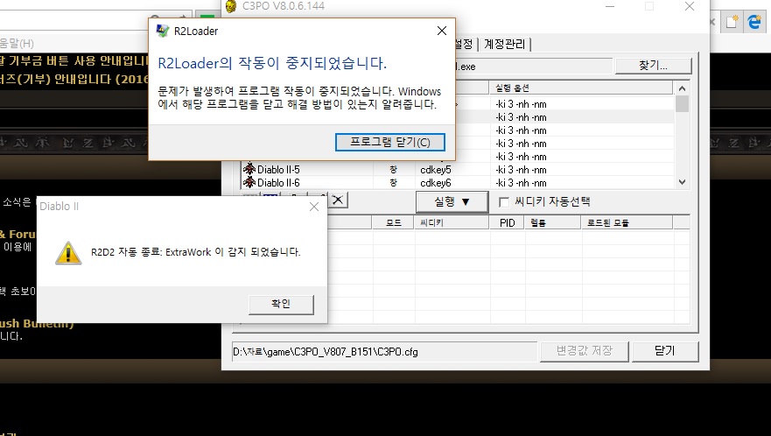Click the 프로그램 닫기(C) button
Image resolution: width=771 pixels, height=436 pixels.
coord(390,142)
